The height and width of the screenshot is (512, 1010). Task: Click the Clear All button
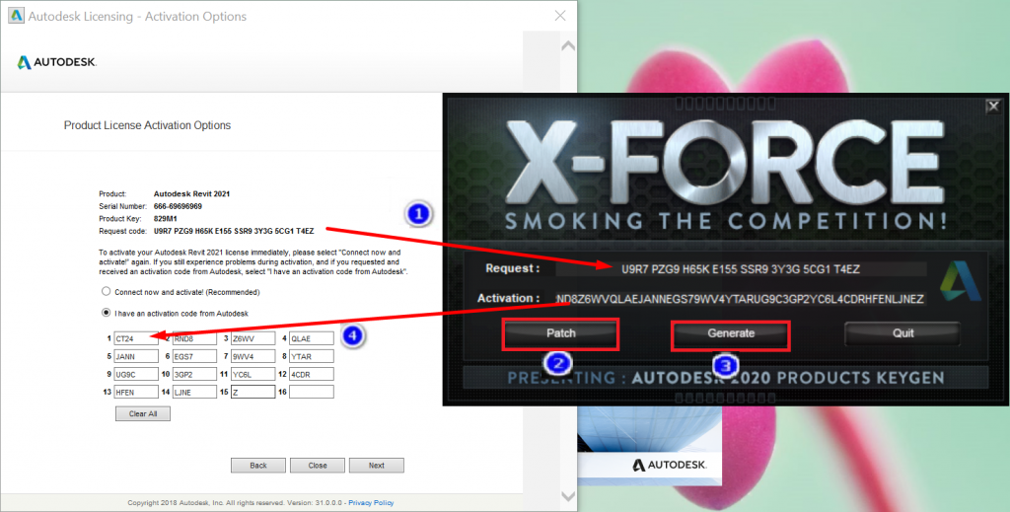[143, 413]
